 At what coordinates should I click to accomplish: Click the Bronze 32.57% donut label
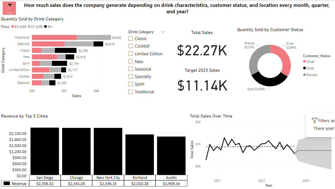point(249,45)
